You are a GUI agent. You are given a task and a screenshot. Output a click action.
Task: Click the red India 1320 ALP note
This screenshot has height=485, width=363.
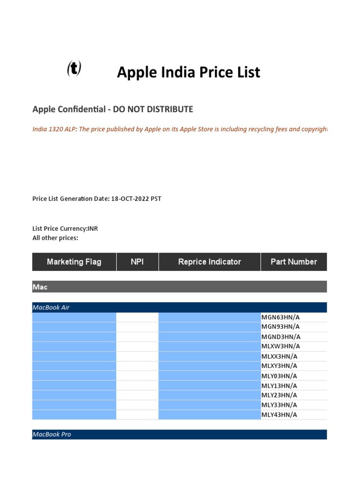tap(180, 129)
